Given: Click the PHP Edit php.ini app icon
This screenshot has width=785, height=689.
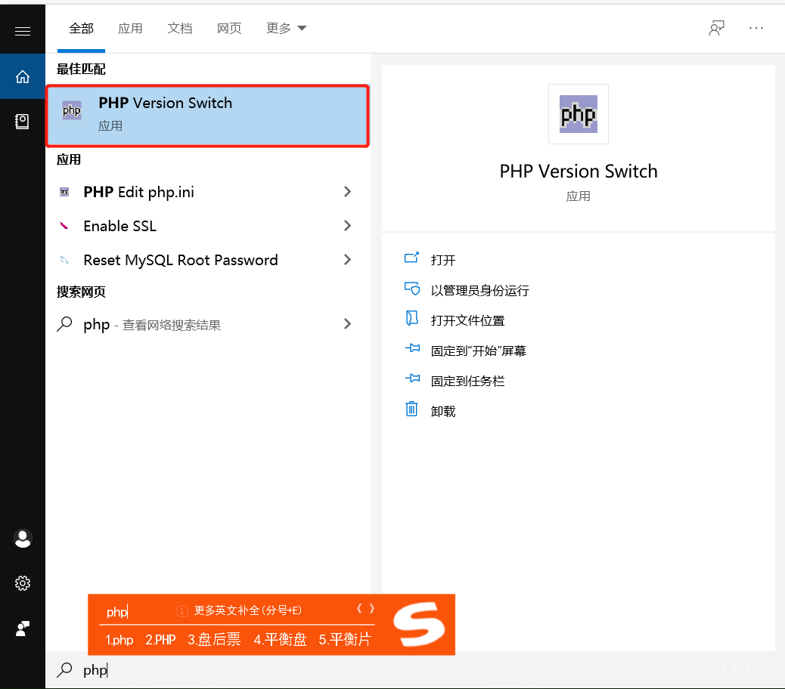Looking at the screenshot, I should [x=64, y=192].
